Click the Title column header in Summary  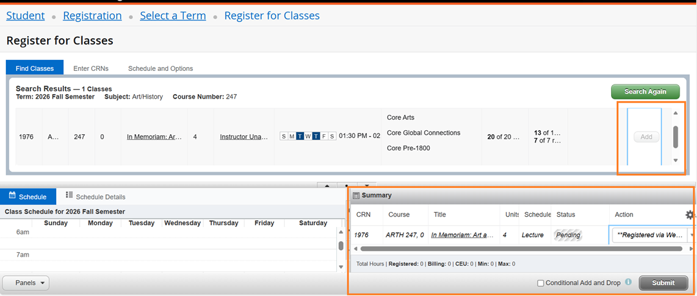(439, 215)
